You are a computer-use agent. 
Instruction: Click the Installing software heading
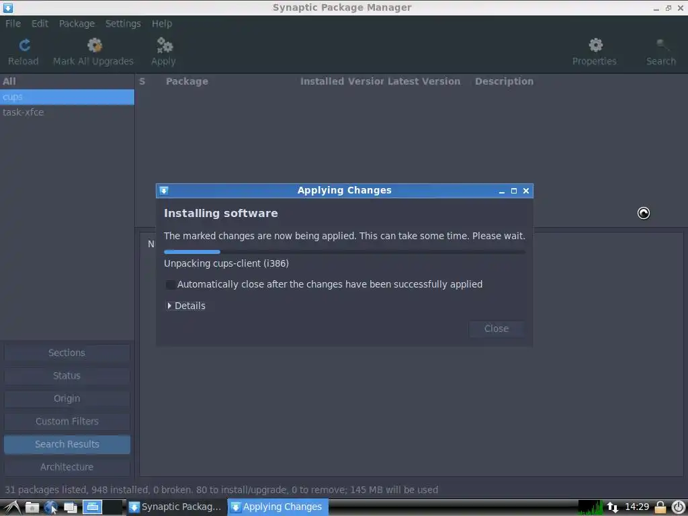click(x=220, y=213)
